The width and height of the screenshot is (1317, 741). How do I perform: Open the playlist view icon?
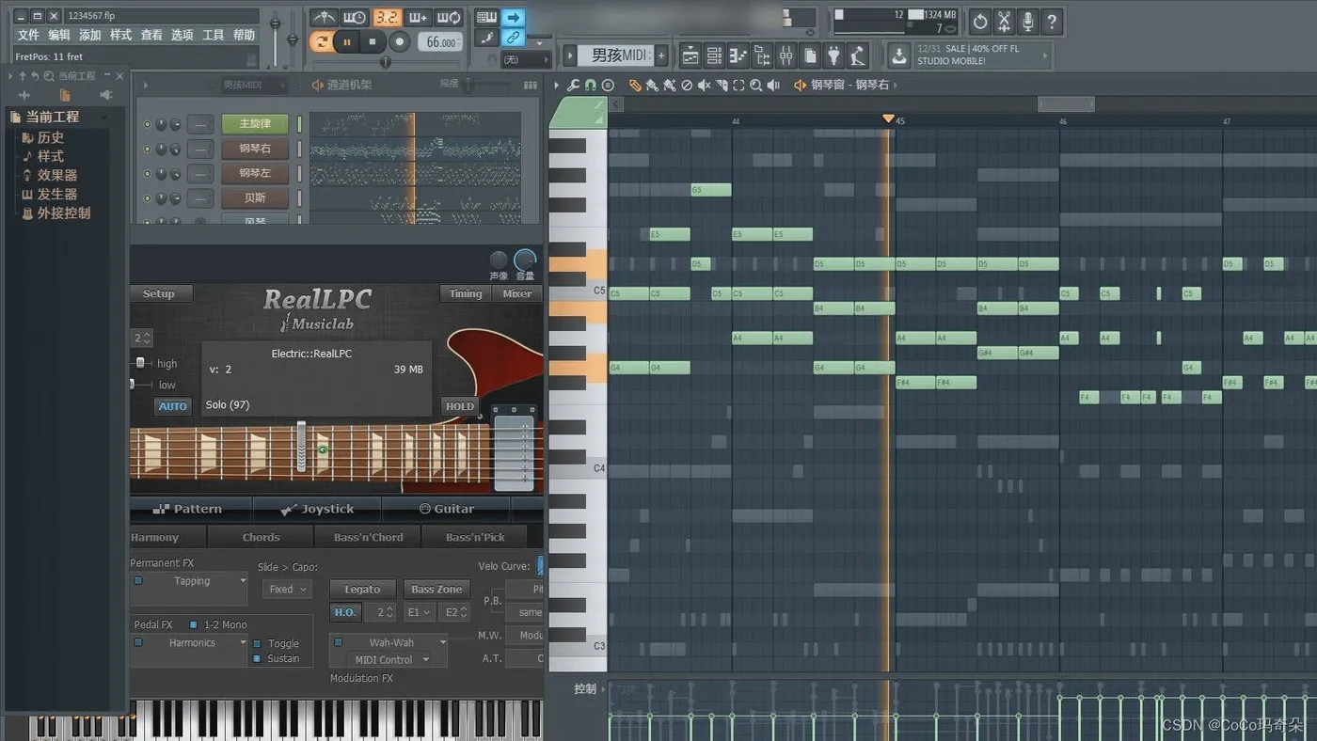tap(690, 56)
